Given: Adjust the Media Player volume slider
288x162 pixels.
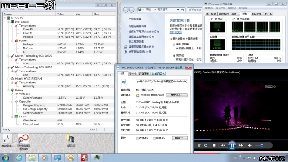Looking at the screenshot, I should point(262,145).
